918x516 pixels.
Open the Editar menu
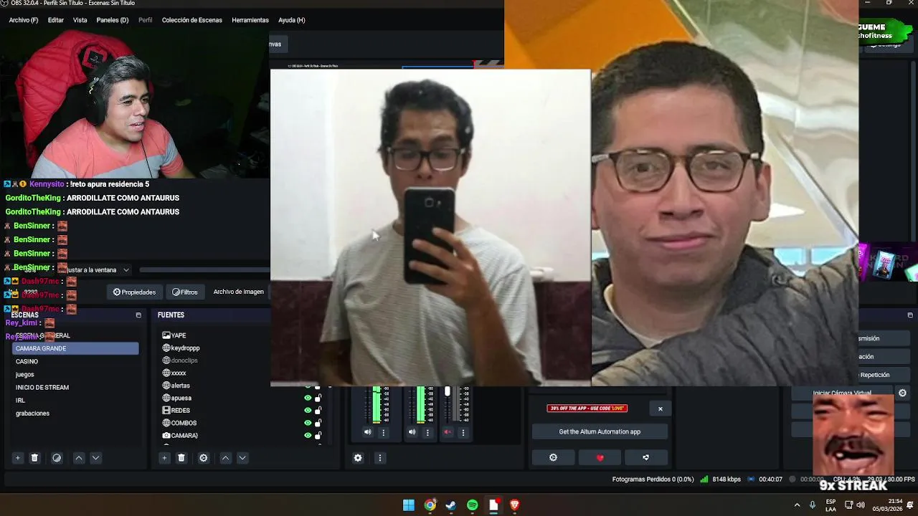(56, 20)
